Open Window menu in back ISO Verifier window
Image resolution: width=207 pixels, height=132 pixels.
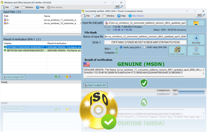pos(27,7)
